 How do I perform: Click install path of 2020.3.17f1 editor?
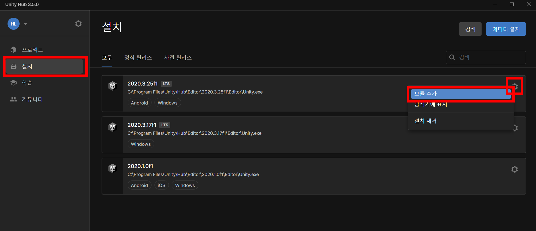(194, 133)
